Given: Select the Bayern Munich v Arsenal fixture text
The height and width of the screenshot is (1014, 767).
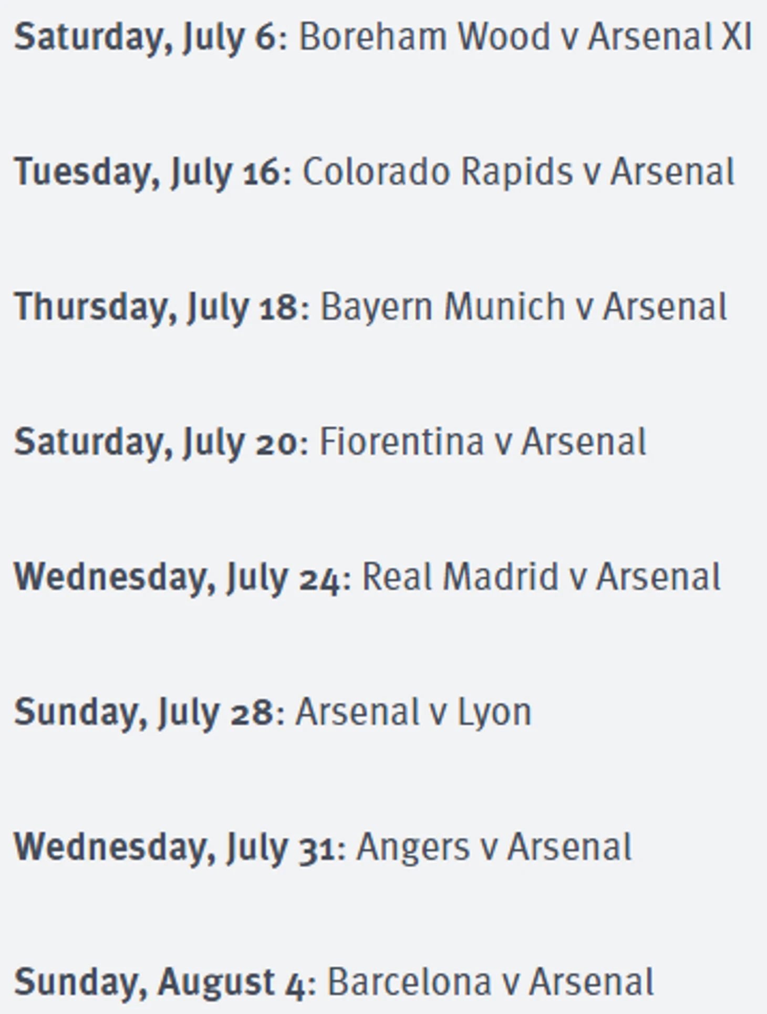Looking at the screenshot, I should [523, 307].
